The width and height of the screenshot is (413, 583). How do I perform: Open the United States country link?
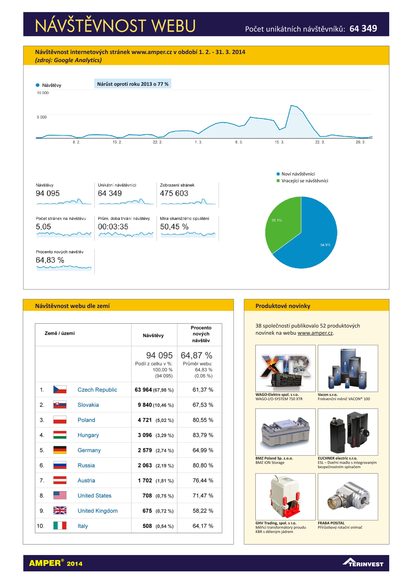coord(94,496)
